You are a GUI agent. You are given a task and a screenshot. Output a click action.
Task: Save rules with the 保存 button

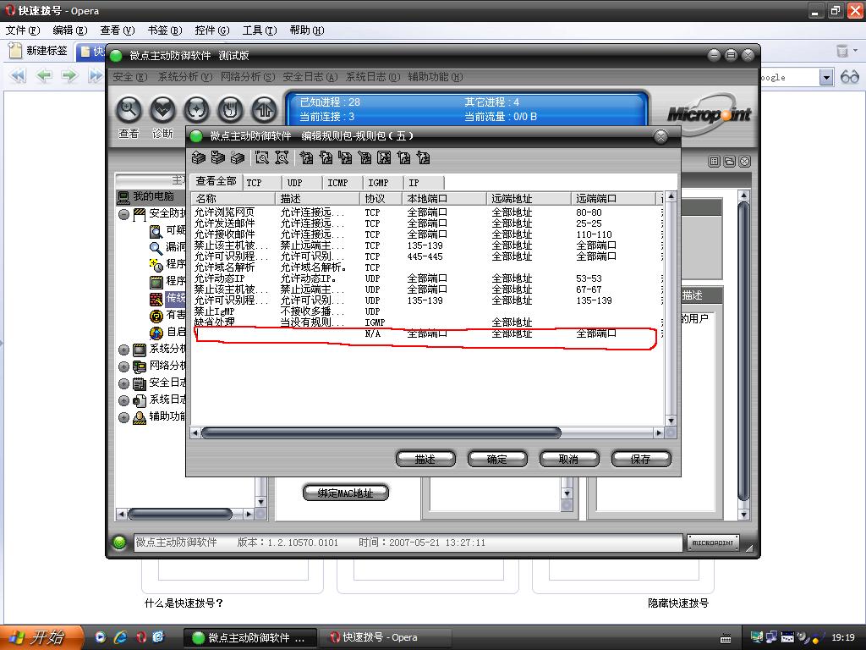tap(641, 459)
